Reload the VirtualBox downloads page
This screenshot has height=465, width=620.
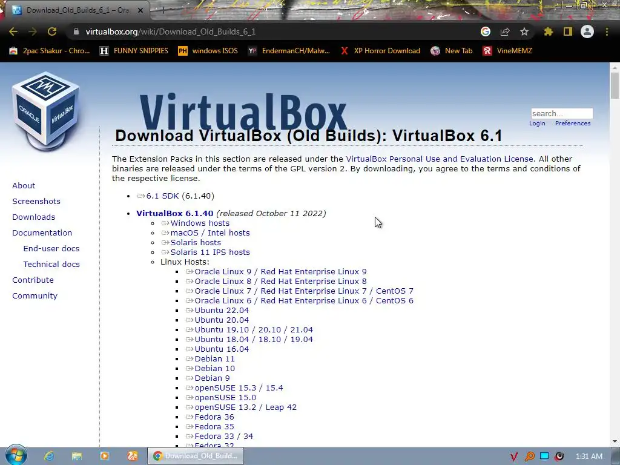[52, 31]
